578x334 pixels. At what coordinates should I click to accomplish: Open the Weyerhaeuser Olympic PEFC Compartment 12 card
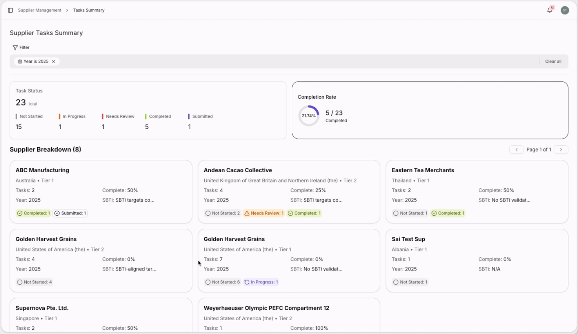coord(289,316)
